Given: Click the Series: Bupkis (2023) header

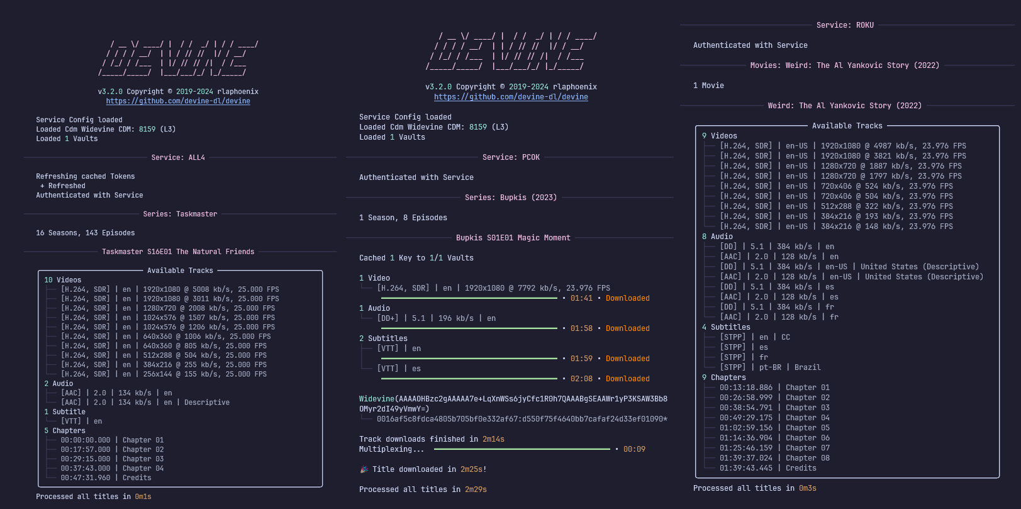Looking at the screenshot, I should [x=511, y=198].
